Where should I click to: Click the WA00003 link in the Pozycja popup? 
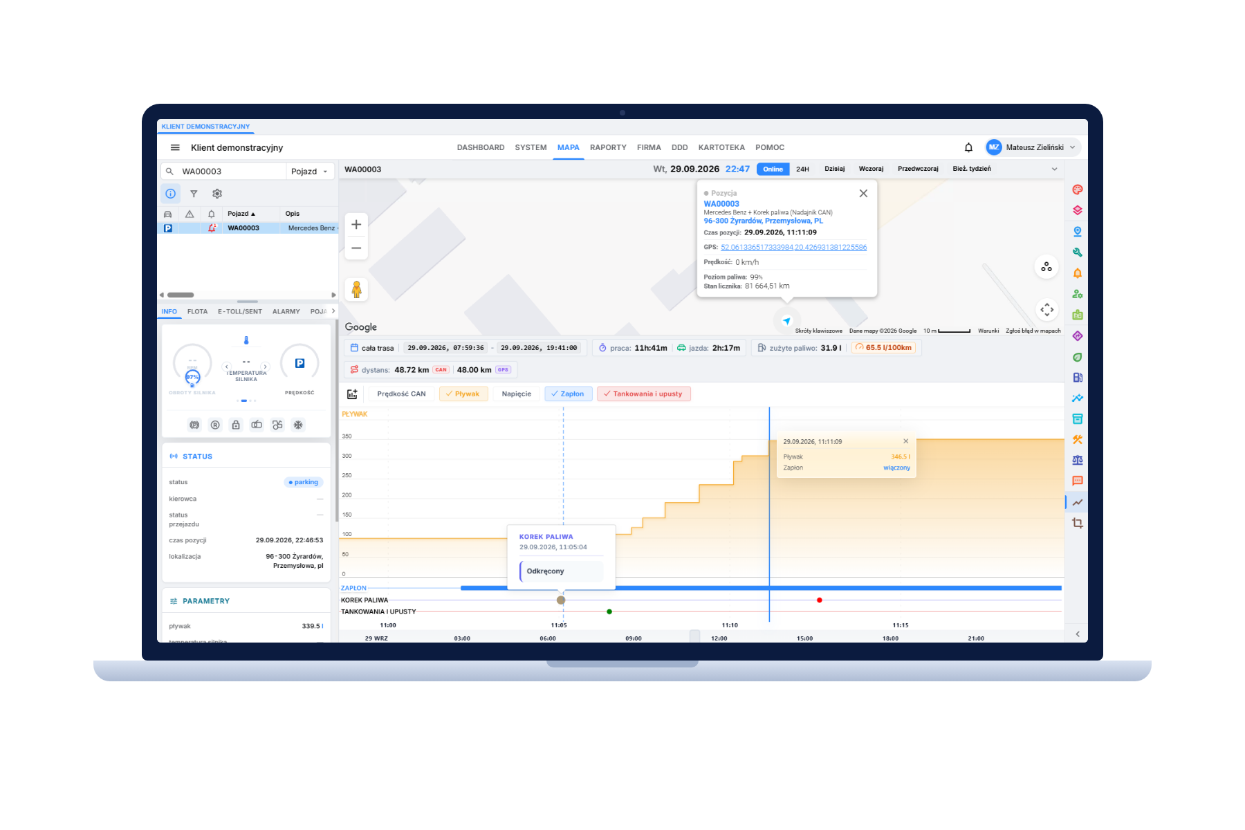tap(721, 204)
